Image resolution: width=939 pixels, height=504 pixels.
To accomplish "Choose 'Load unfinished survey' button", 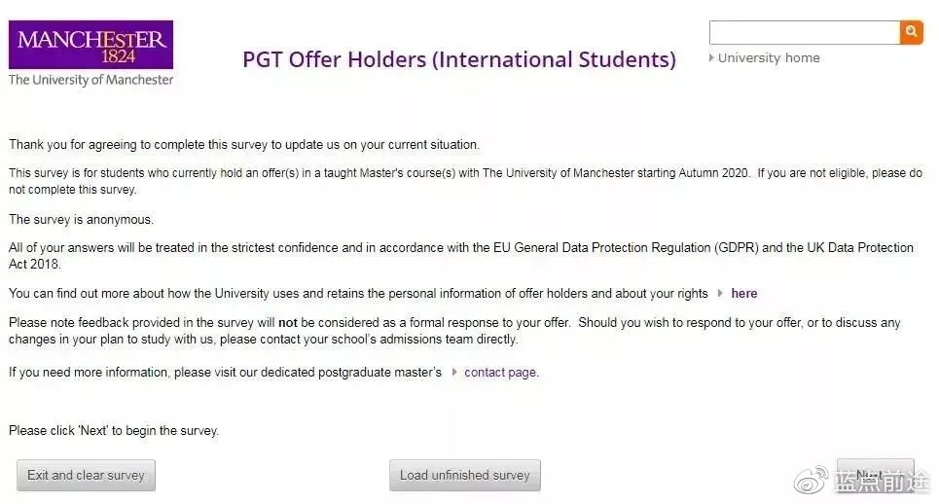I will [465, 475].
